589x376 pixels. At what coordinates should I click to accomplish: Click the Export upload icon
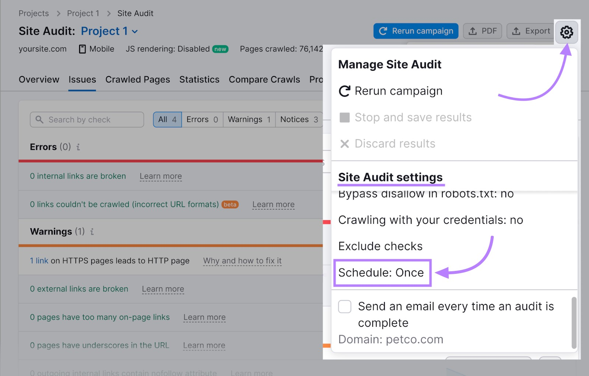pyautogui.click(x=517, y=31)
